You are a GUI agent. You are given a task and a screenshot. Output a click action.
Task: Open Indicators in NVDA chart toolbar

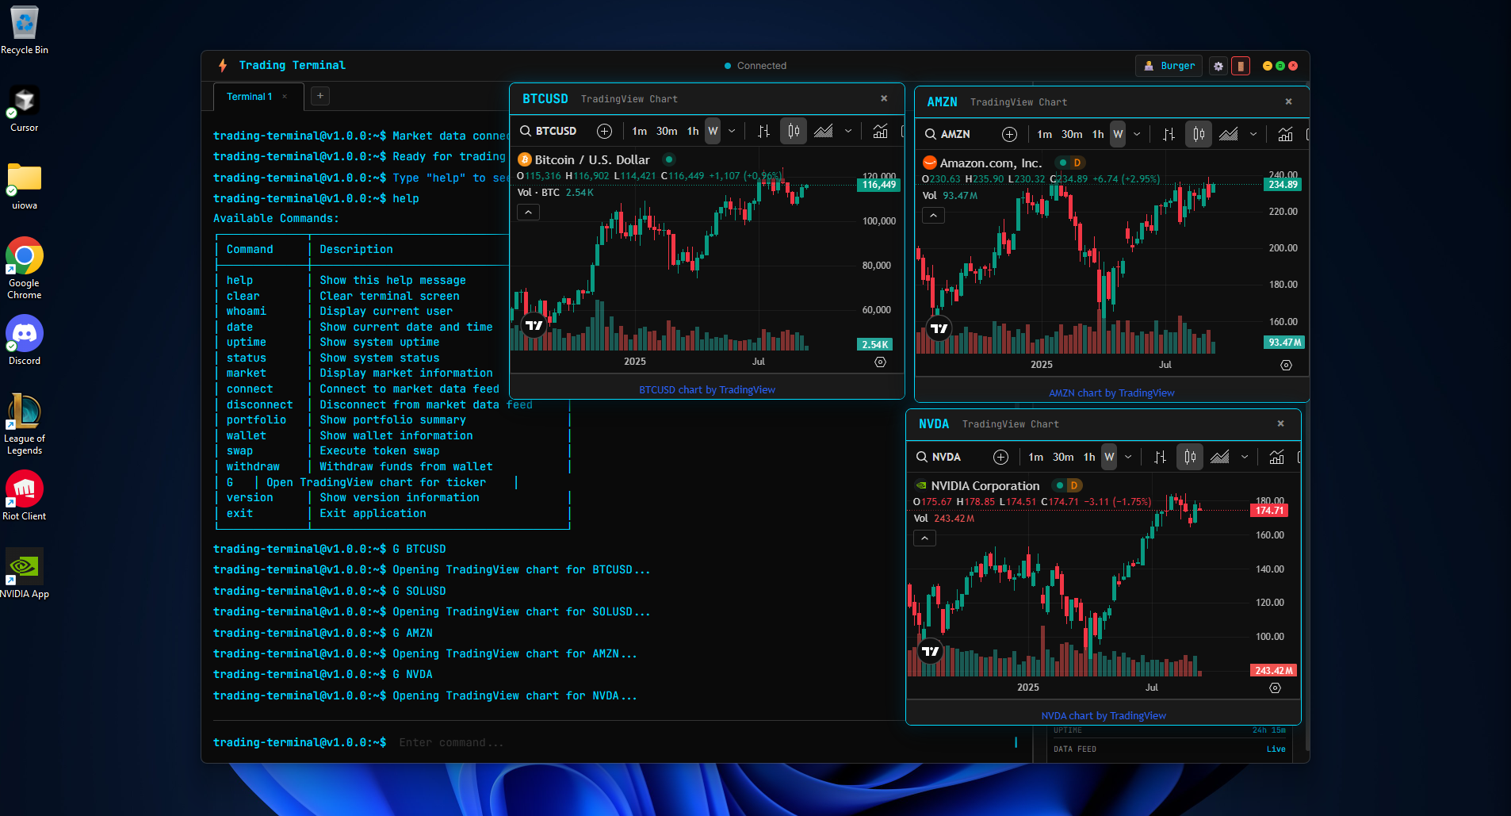pyautogui.click(x=1276, y=458)
